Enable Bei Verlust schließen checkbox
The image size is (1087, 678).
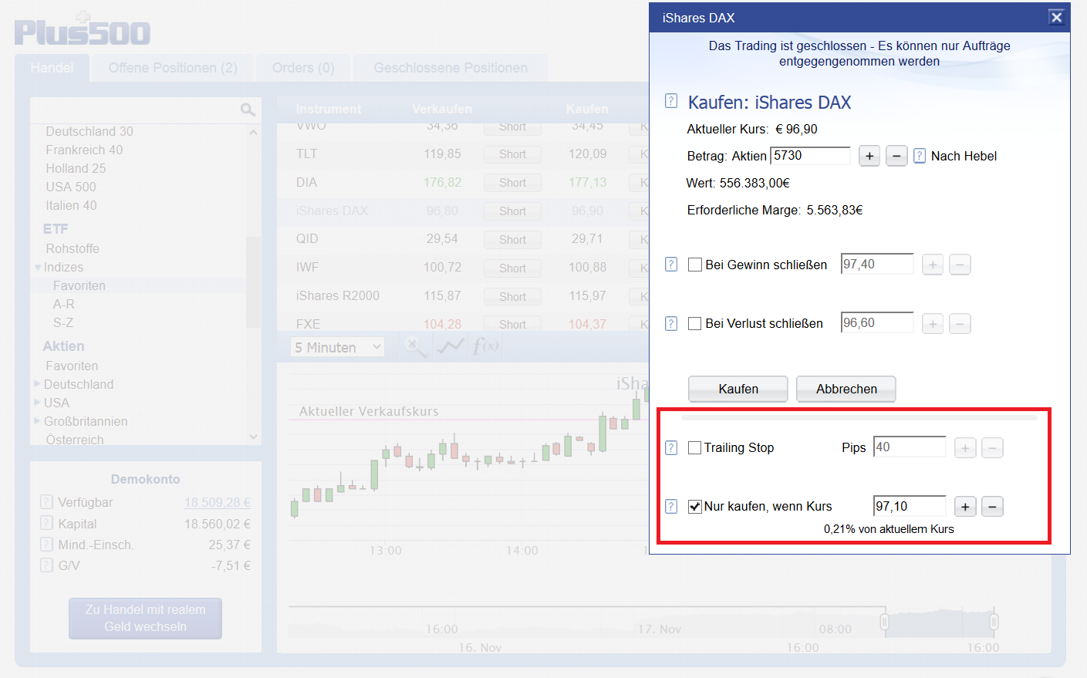(695, 323)
